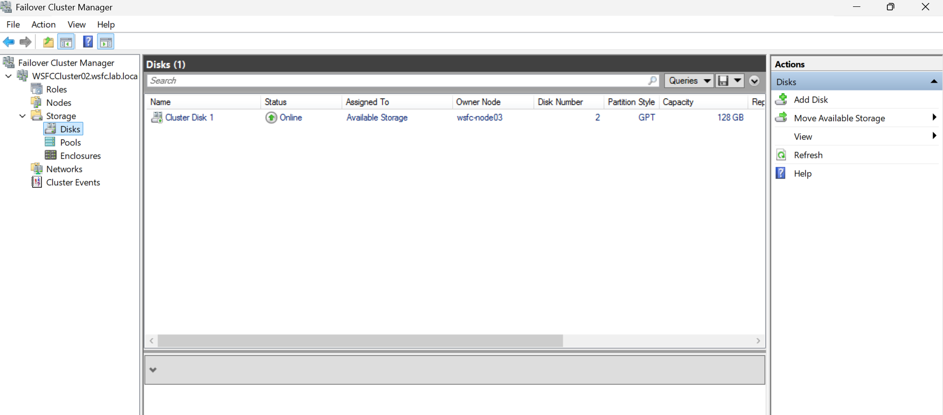Expand the search options chevron button
Screen dimensions: 943x415
[x=754, y=81]
